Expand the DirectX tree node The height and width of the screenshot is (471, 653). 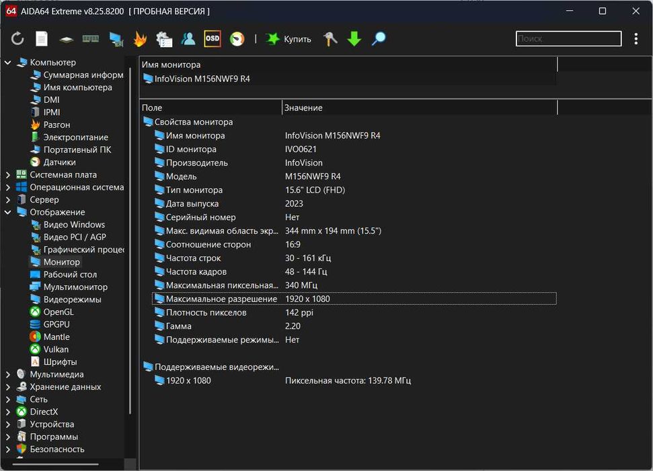(x=7, y=412)
